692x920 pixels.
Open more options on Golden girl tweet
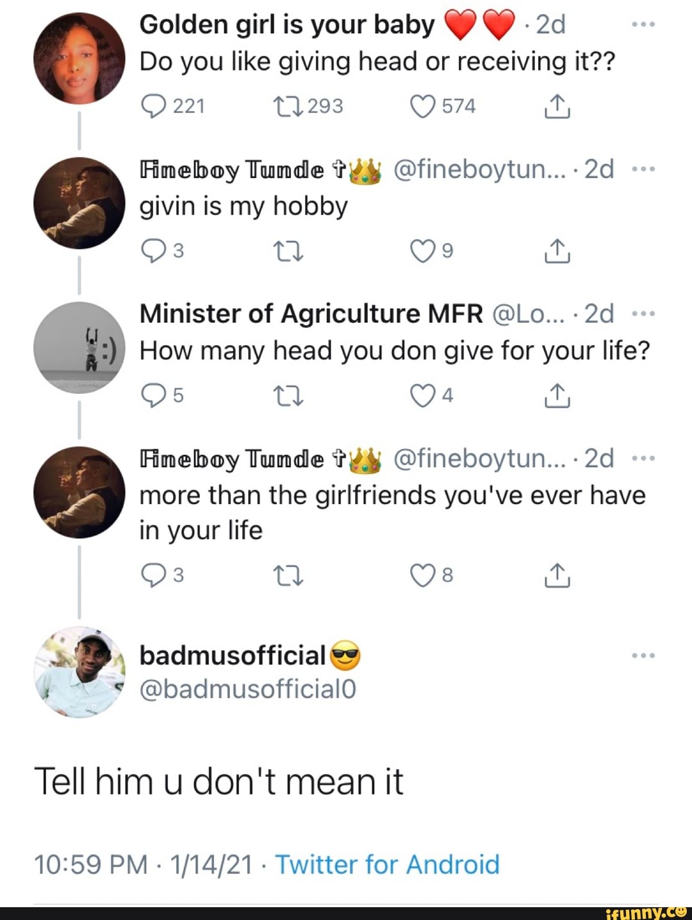tap(643, 24)
